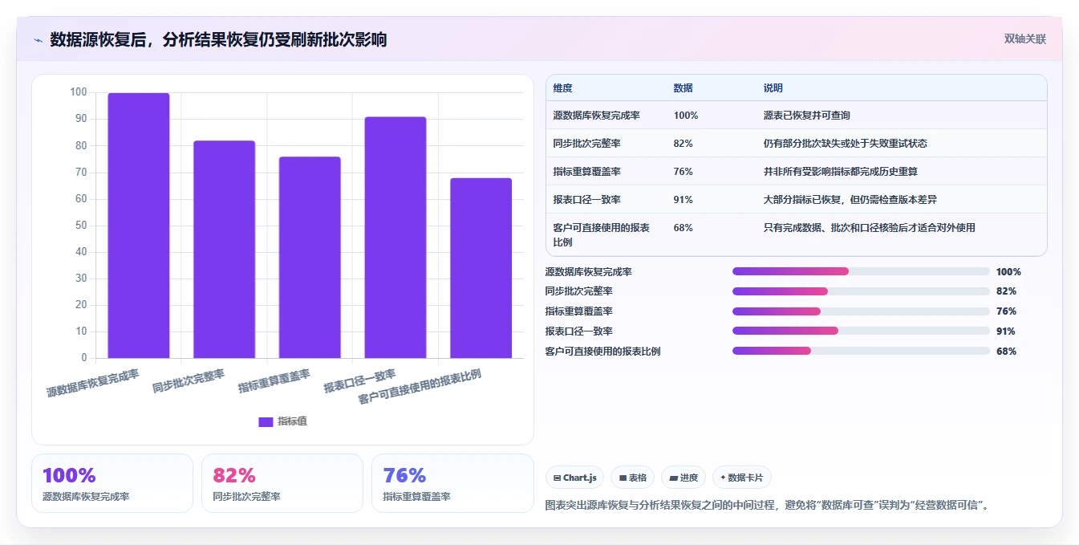This screenshot has height=545, width=1079.
Task: Click the 82% progress bar for 同步批次完整率
Action: coord(861,291)
